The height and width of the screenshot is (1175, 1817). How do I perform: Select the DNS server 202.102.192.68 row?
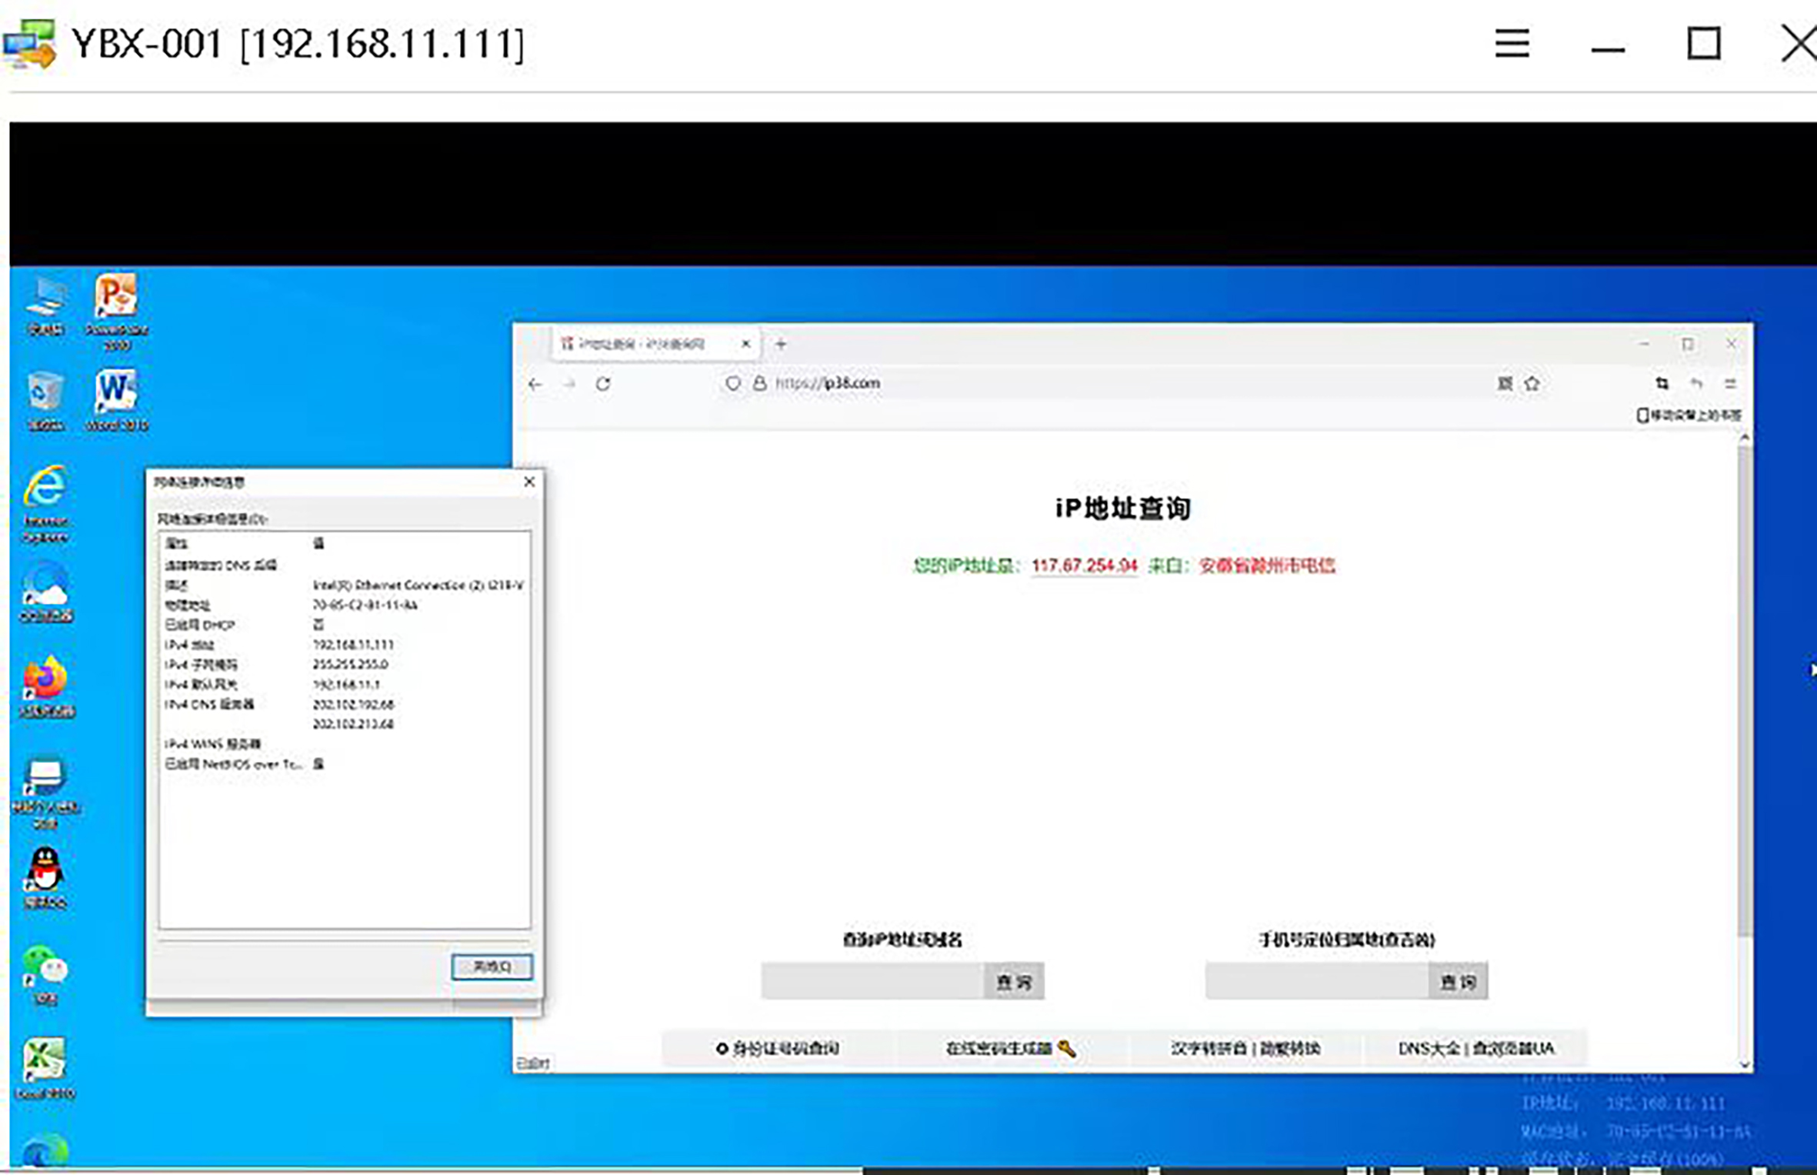point(344,705)
